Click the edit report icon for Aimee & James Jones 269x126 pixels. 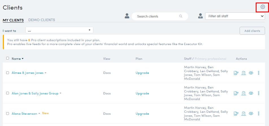coord(236,73)
